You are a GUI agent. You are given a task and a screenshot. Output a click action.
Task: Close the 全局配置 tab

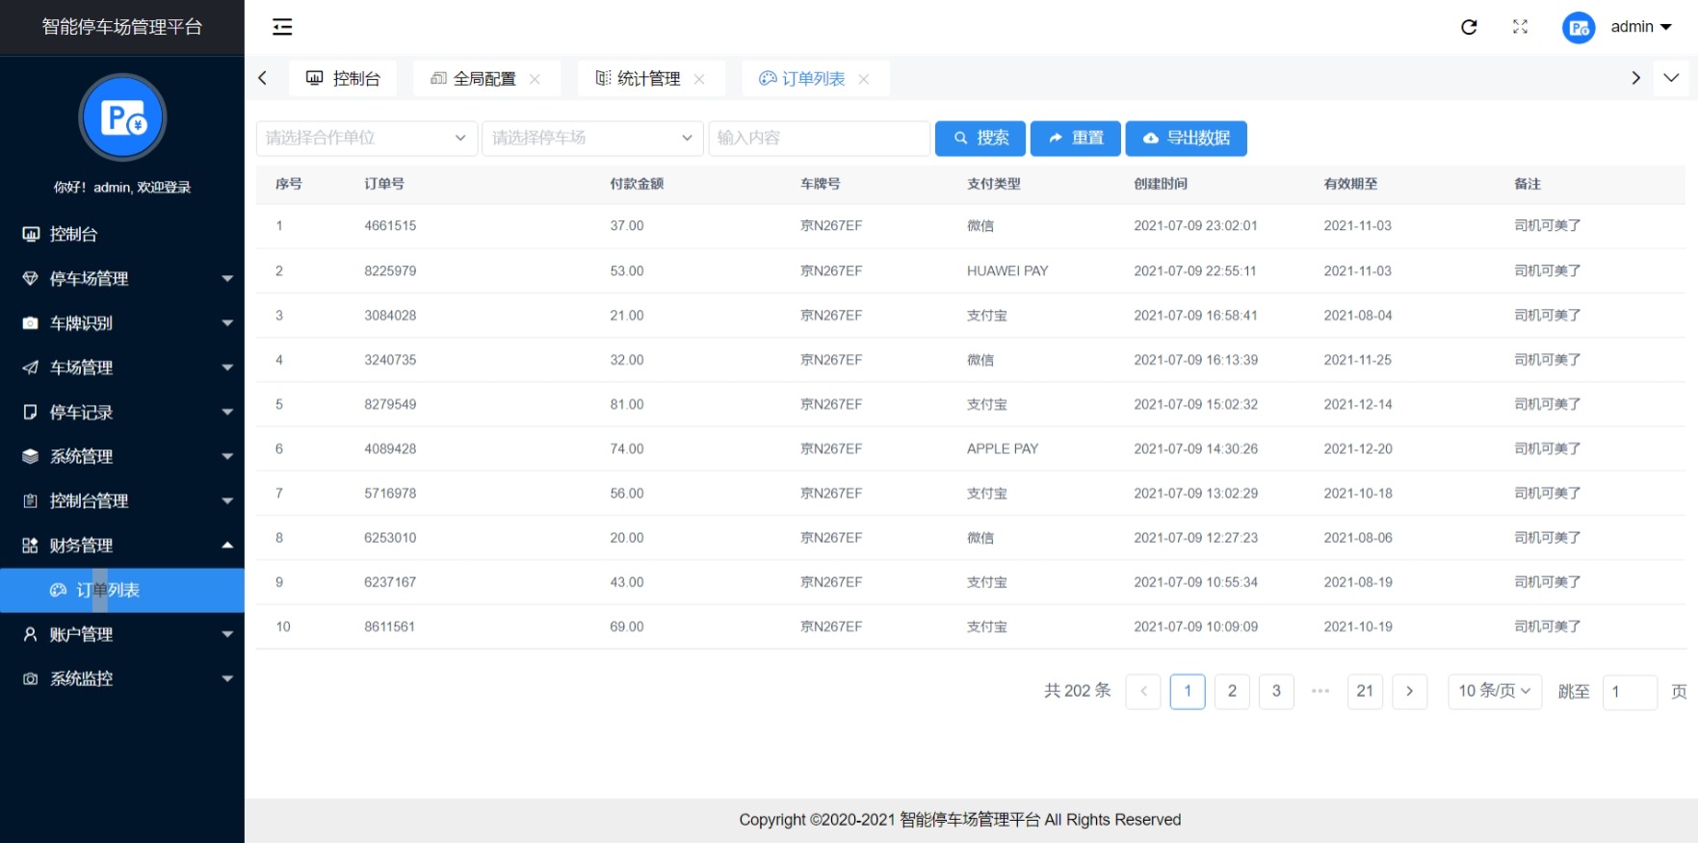coord(535,79)
